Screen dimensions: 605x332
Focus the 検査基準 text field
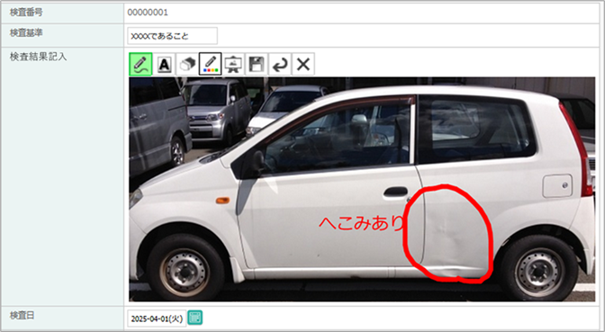173,36
